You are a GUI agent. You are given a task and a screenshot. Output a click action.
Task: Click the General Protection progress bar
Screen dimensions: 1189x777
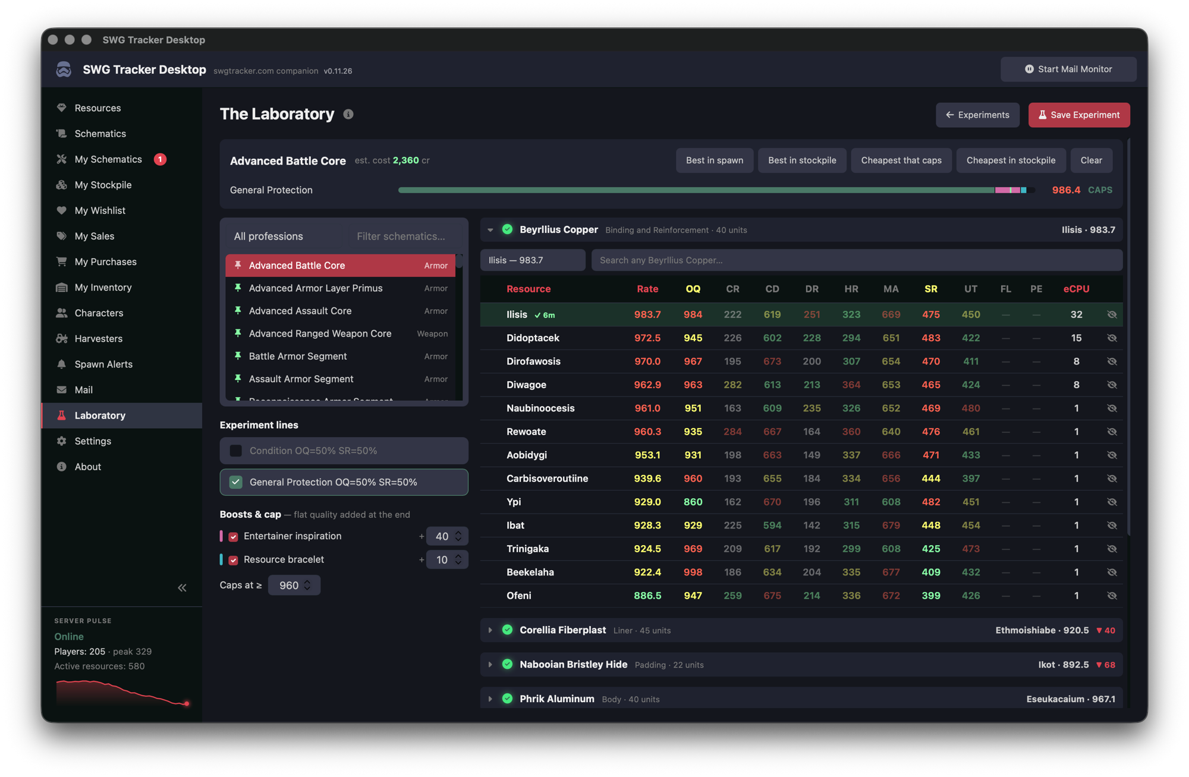pos(716,190)
